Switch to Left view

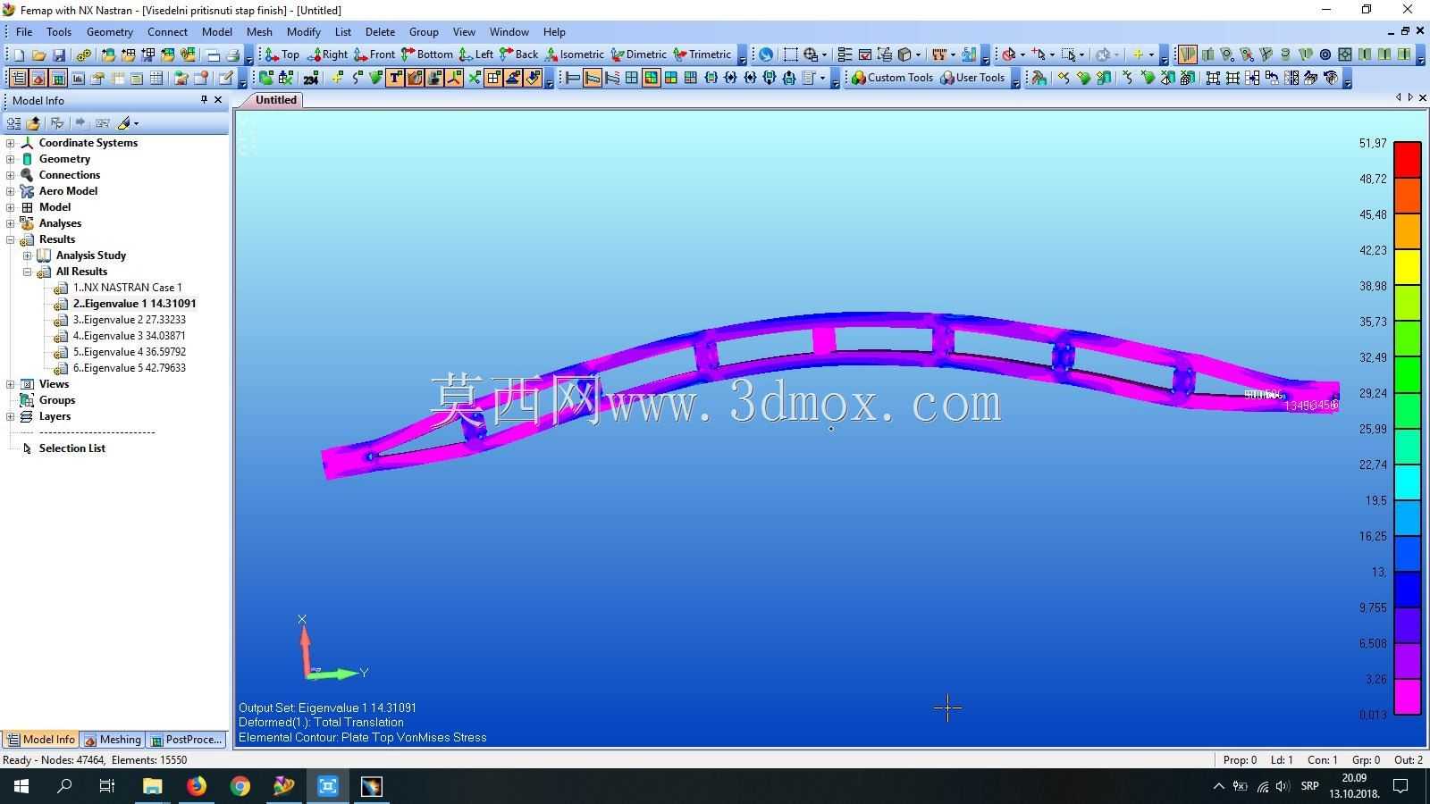[476, 54]
